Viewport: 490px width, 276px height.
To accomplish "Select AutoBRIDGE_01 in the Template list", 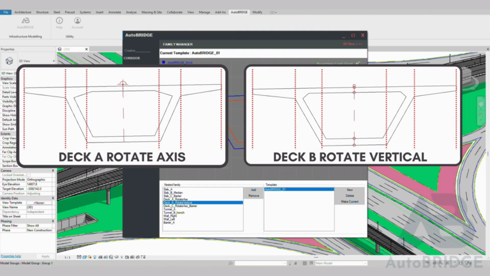I will [x=299, y=189].
